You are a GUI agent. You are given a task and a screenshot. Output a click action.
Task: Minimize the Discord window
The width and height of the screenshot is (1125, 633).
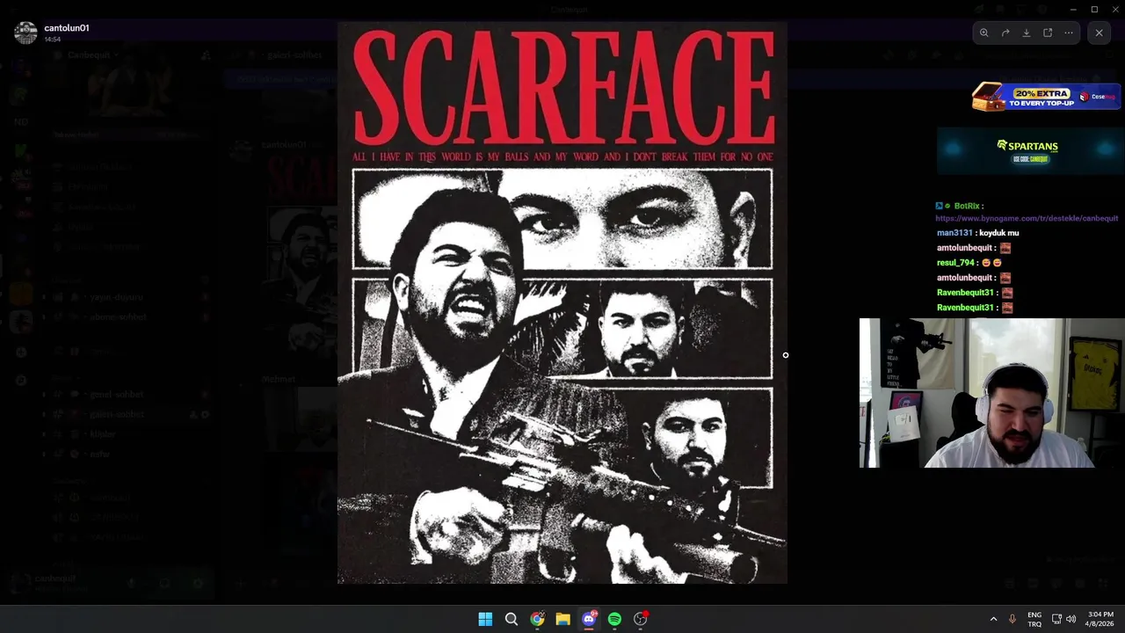(x=1073, y=9)
